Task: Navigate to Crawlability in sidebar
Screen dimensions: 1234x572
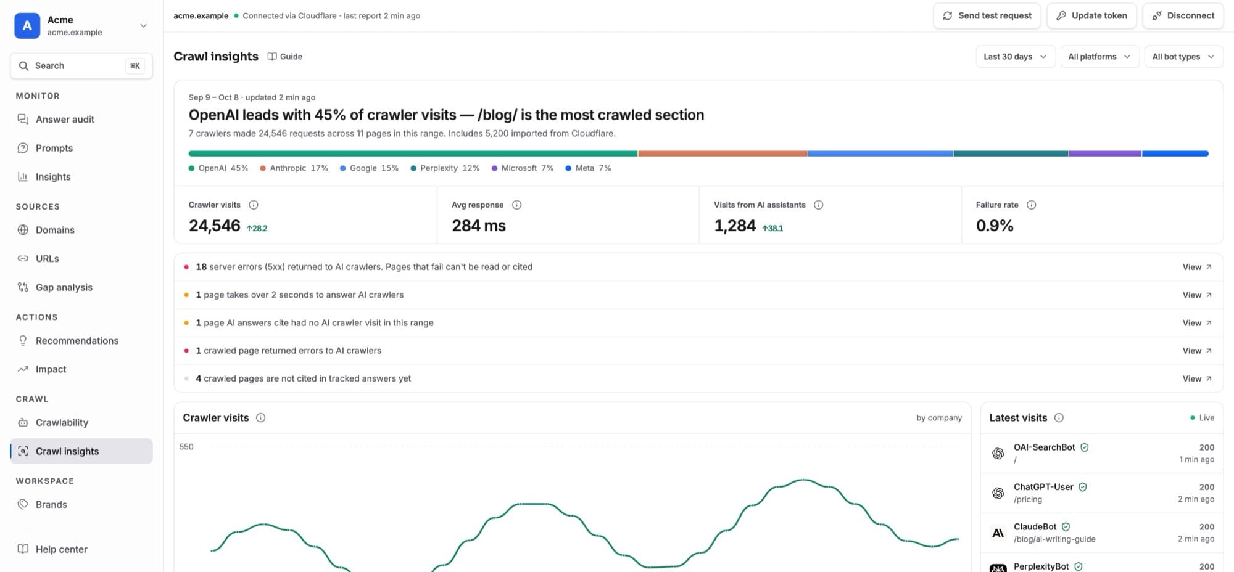Action: click(81, 422)
